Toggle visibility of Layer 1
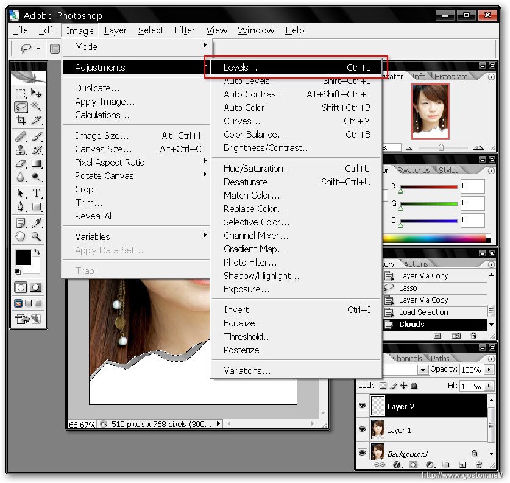Image resolution: width=510 pixels, height=483 pixels. pos(361,430)
